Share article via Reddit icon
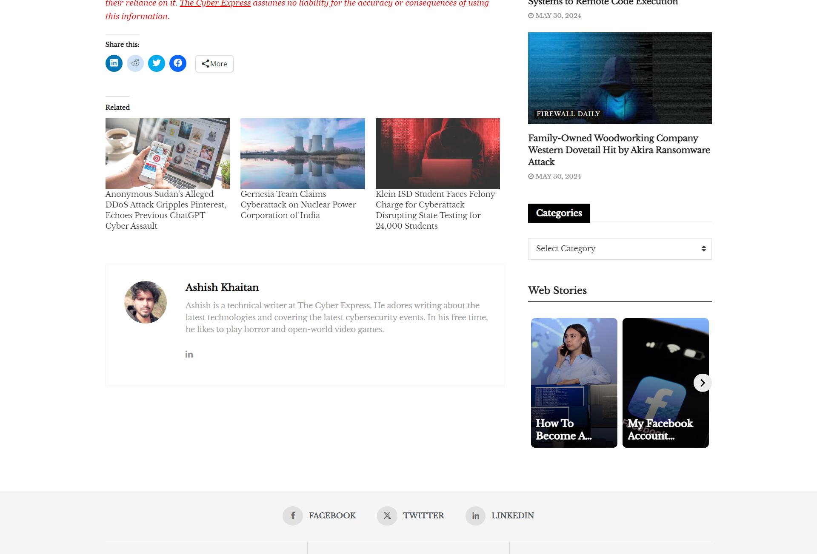The image size is (817, 554). [x=135, y=63]
